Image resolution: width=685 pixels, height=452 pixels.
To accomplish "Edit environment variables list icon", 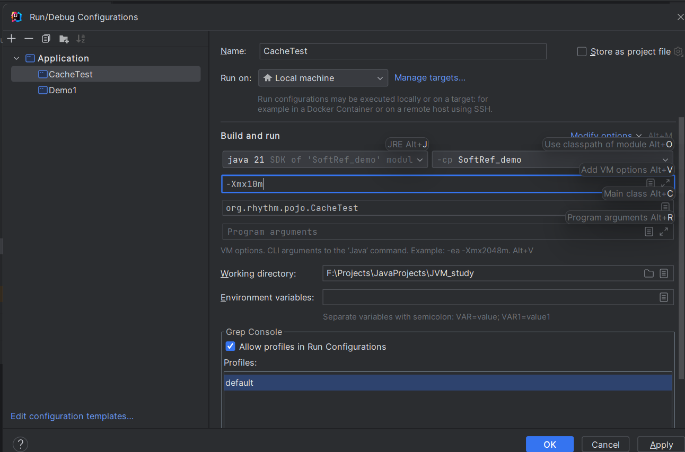I will pos(664,297).
